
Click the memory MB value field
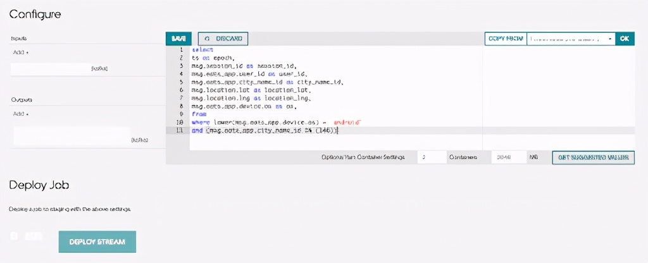point(508,157)
